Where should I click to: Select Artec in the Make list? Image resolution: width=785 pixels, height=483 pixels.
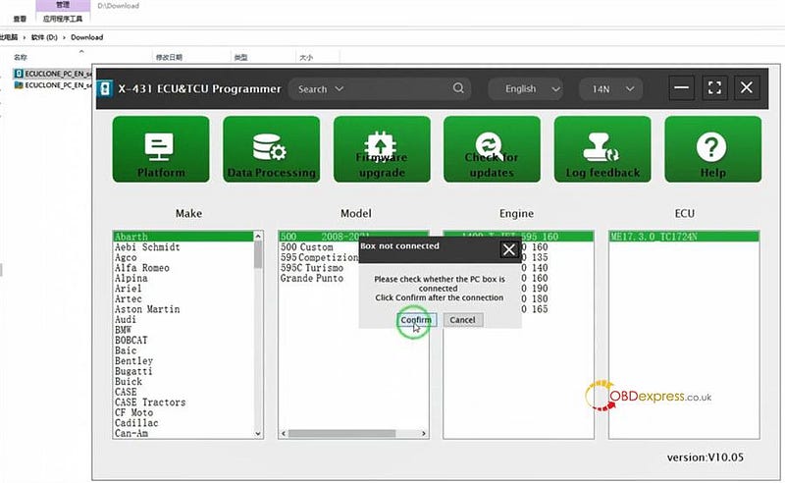click(183, 299)
